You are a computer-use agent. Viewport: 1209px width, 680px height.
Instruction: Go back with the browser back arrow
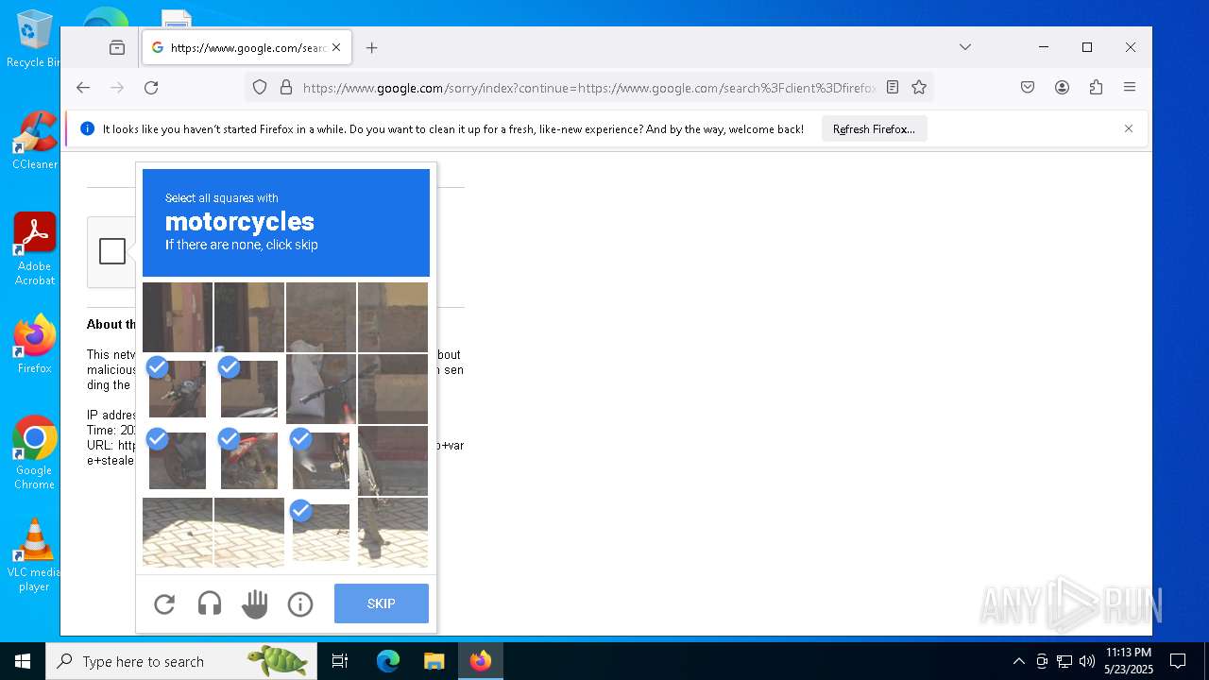point(83,88)
